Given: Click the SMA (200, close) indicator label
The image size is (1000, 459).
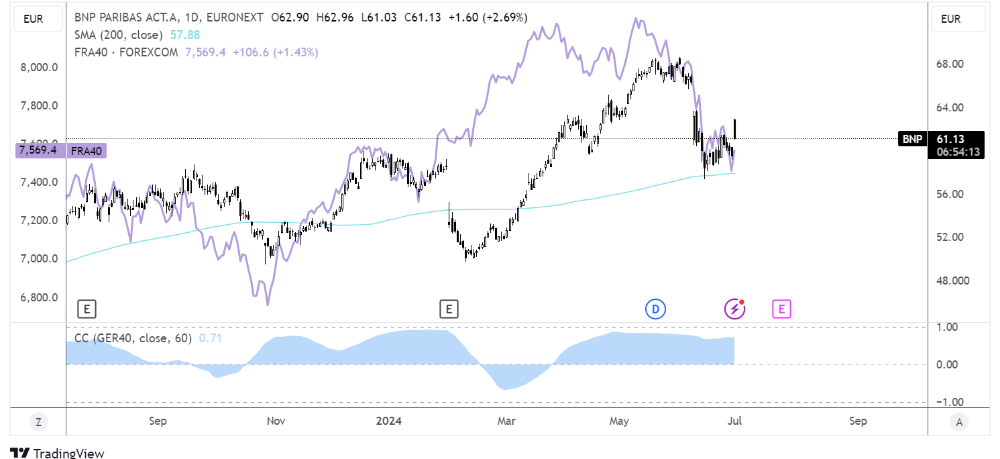Looking at the screenshot, I should [119, 34].
